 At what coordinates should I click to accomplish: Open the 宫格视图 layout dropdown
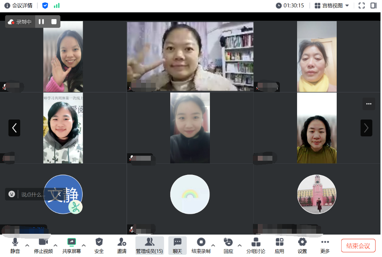(x=331, y=6)
